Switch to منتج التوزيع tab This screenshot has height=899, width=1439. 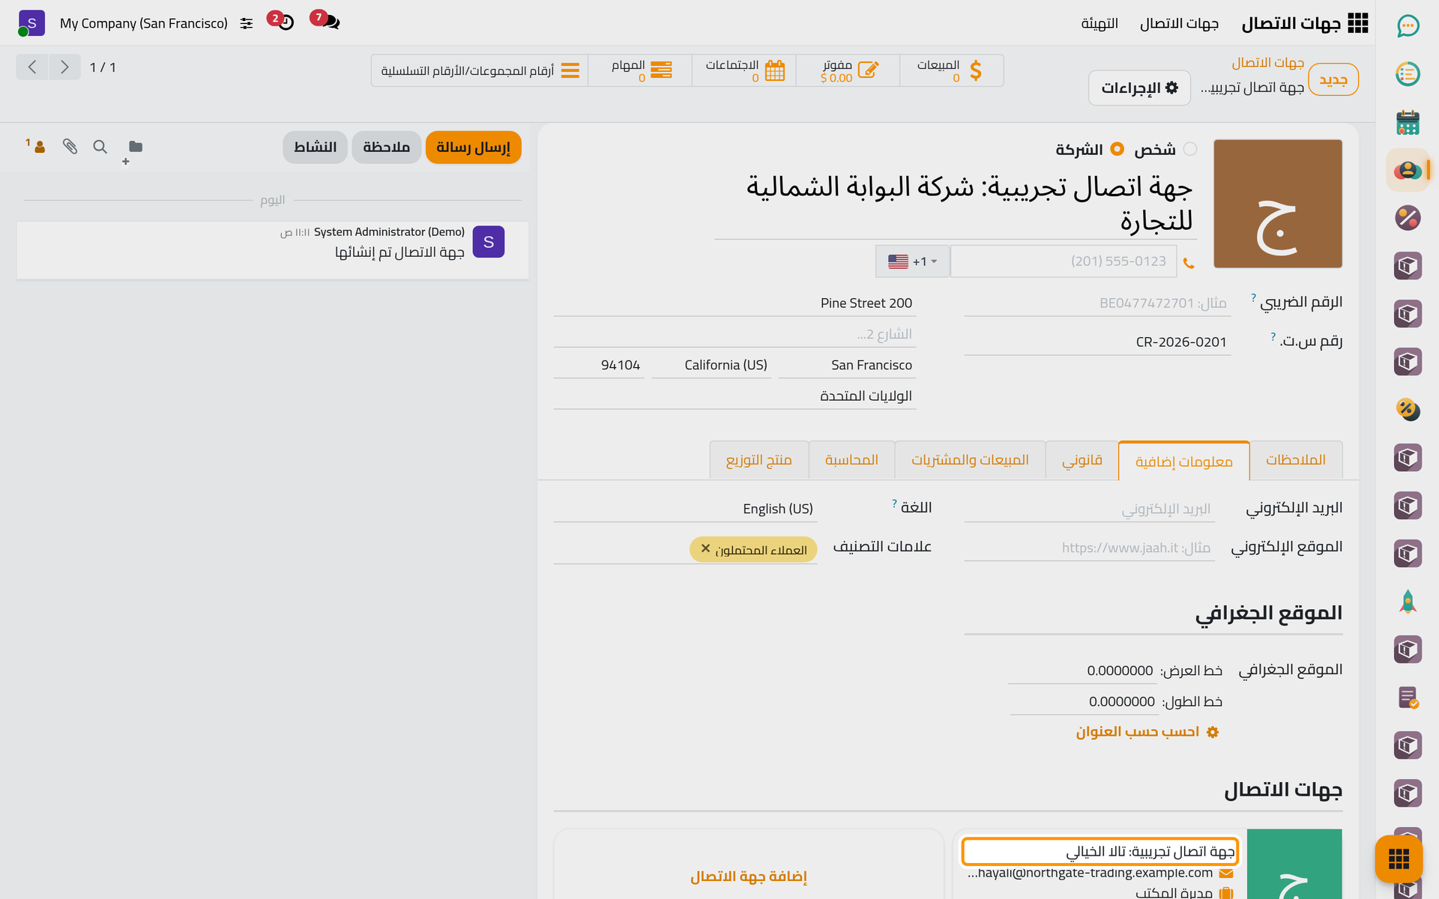pos(758,460)
